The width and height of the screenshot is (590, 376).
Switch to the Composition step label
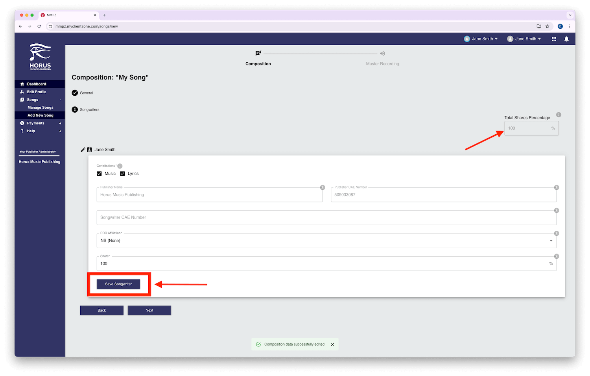pos(258,64)
